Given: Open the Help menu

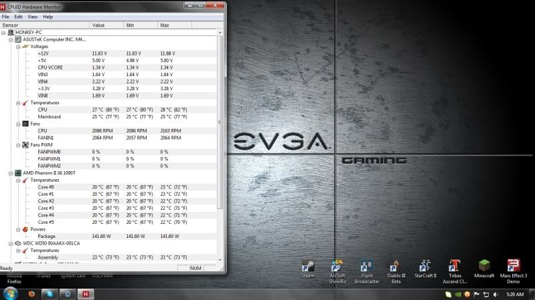Looking at the screenshot, I should click(48, 17).
